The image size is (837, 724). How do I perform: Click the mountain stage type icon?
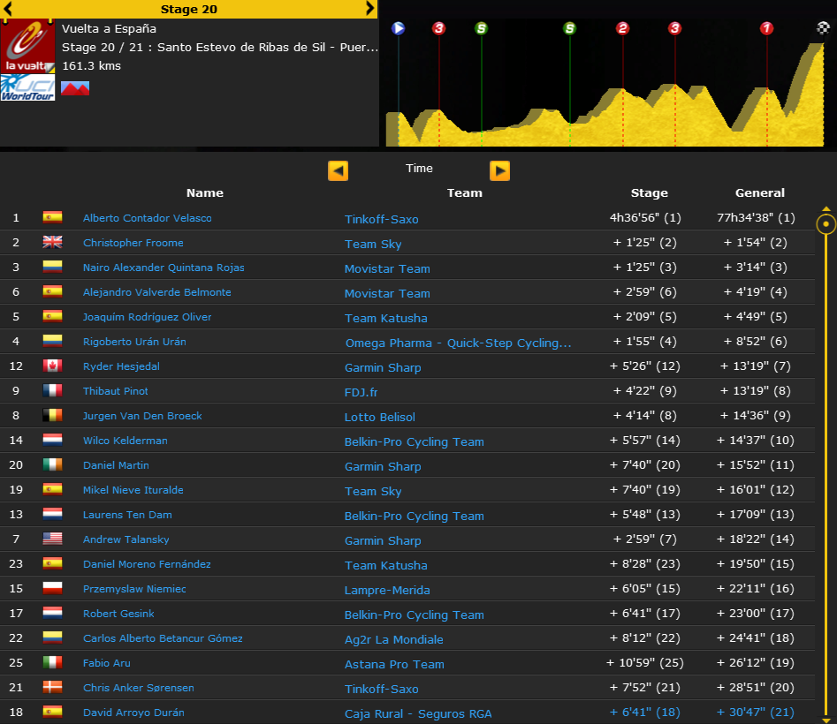click(75, 88)
